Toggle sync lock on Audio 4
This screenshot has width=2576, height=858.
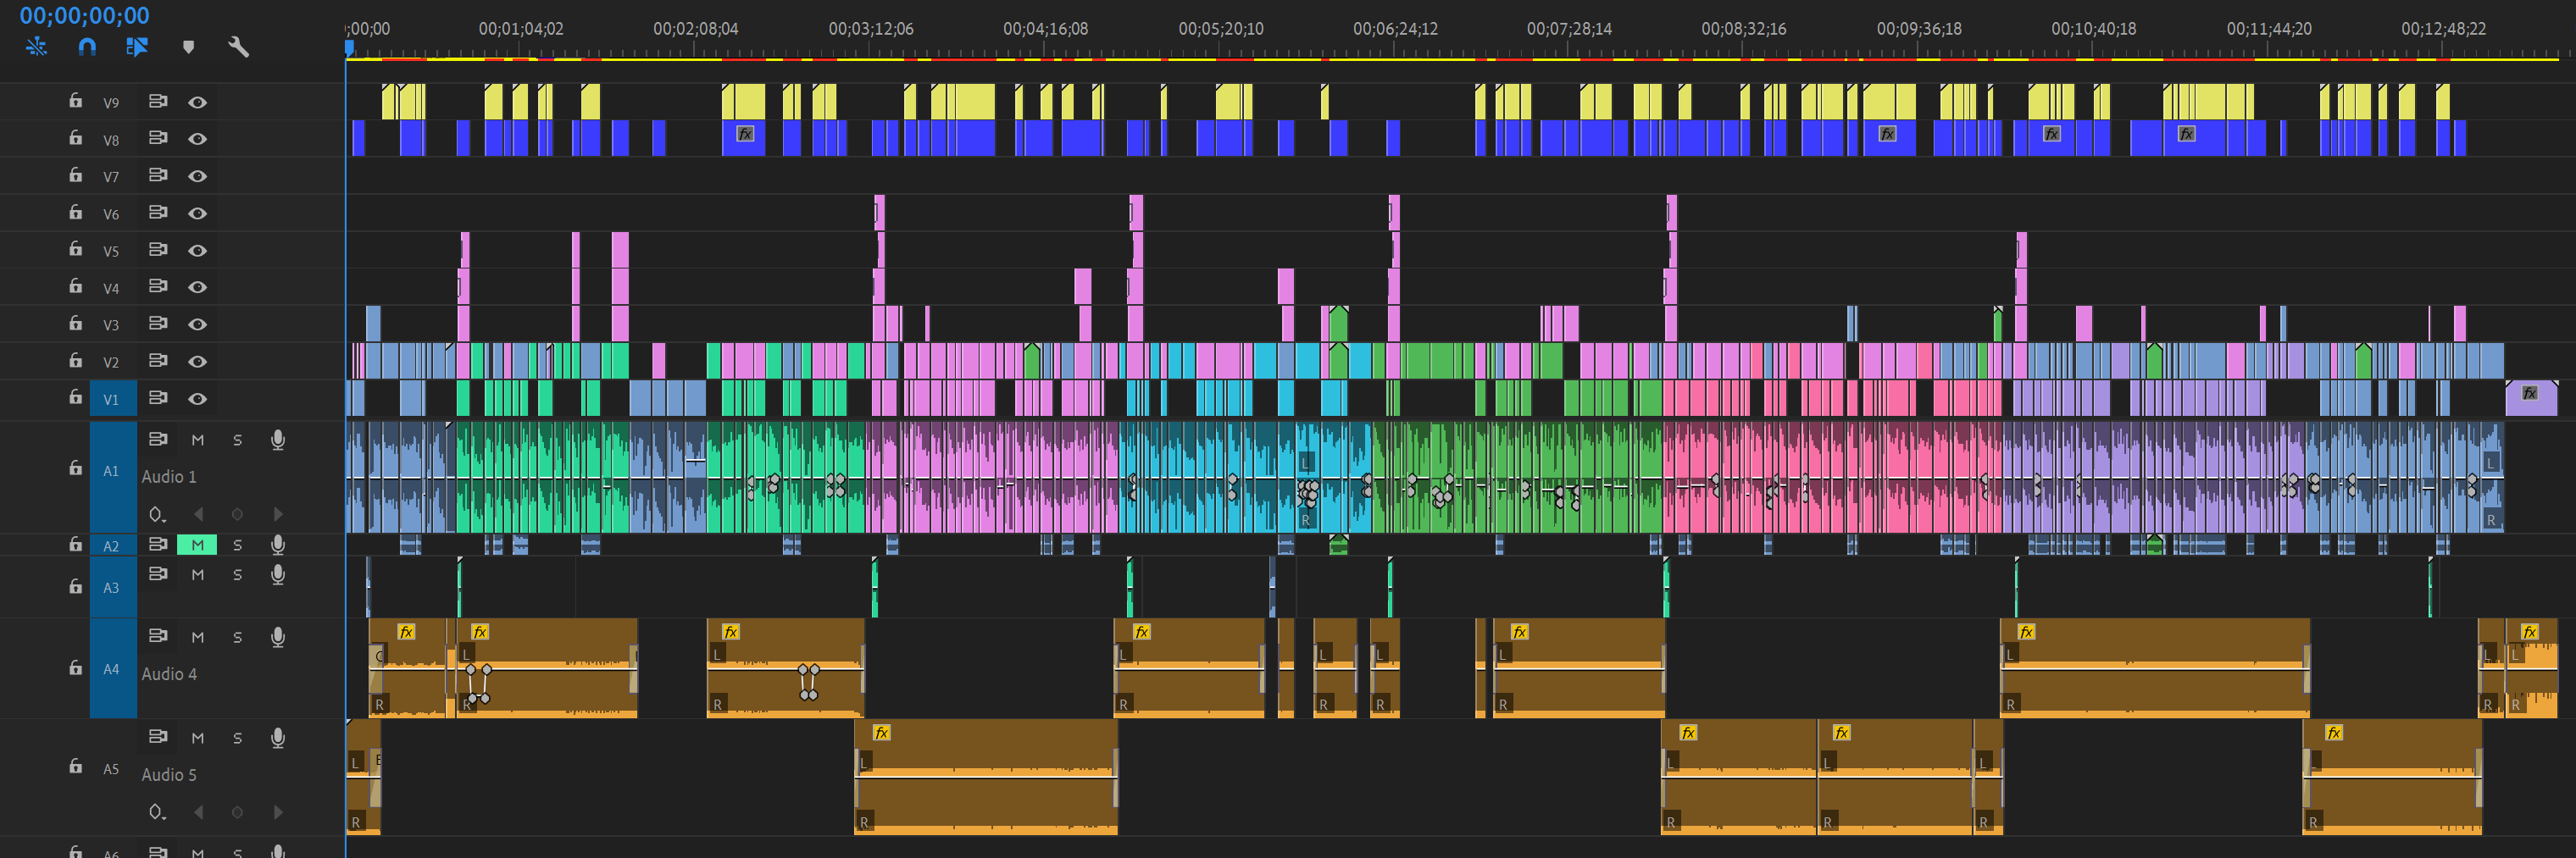coord(158,636)
